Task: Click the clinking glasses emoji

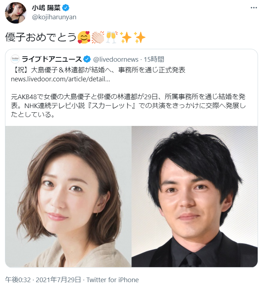Action: click(x=112, y=37)
